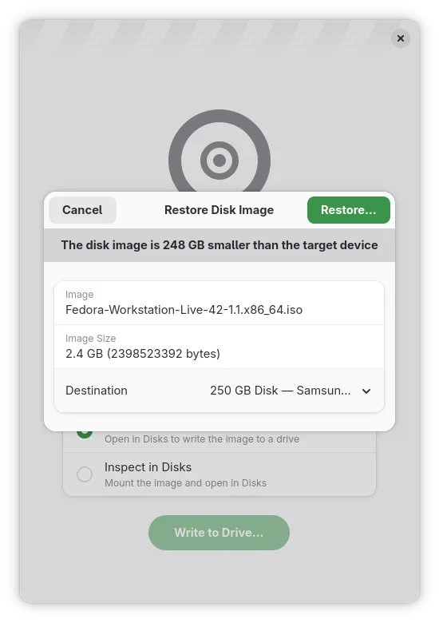Click the disc icon center dot
The image size is (439, 623).
point(219,161)
